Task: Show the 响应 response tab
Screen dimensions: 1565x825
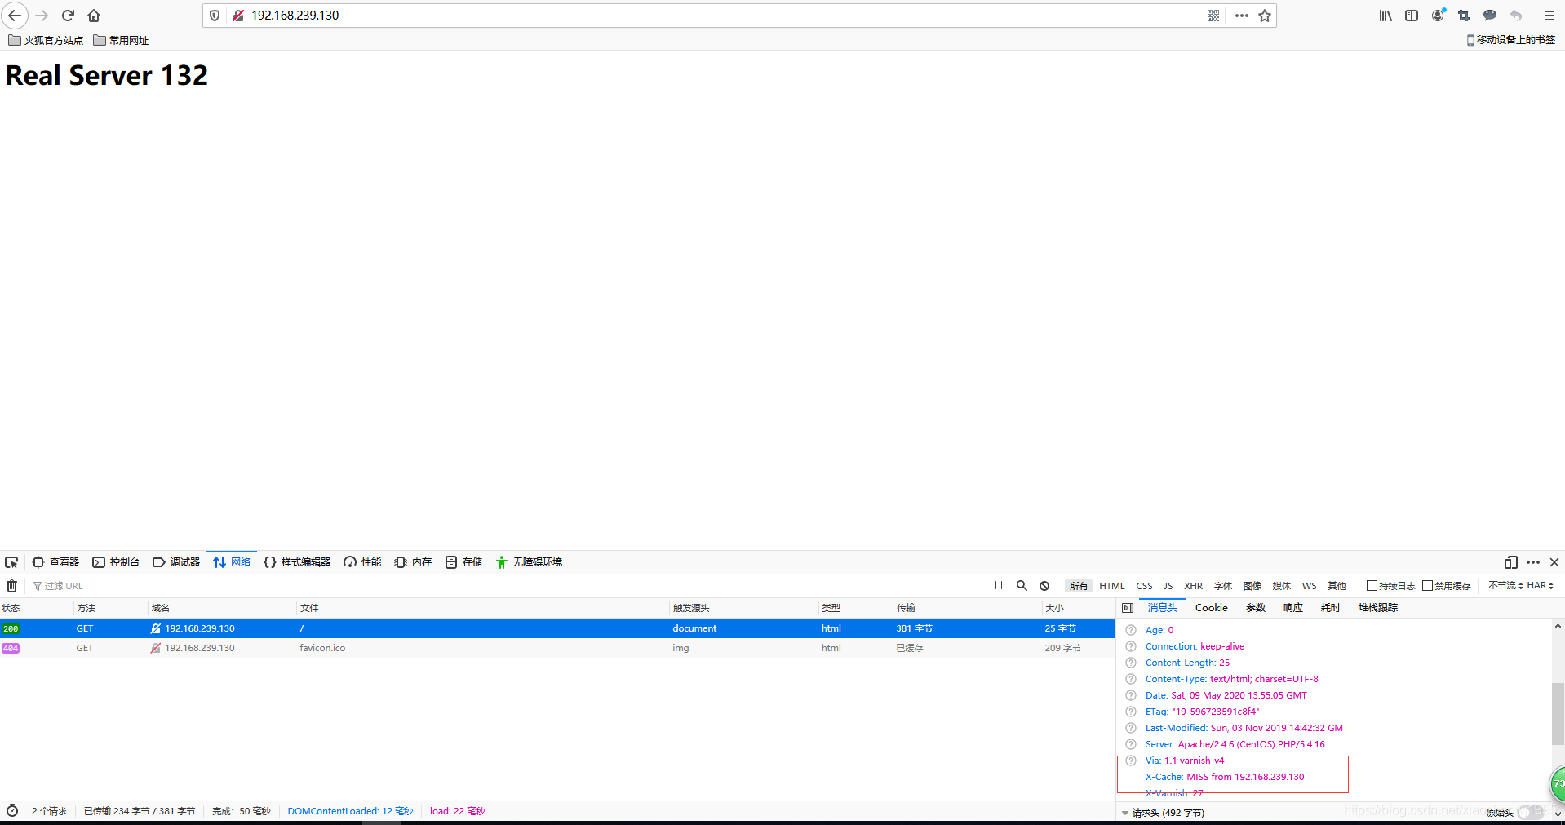Action: tap(1292, 608)
